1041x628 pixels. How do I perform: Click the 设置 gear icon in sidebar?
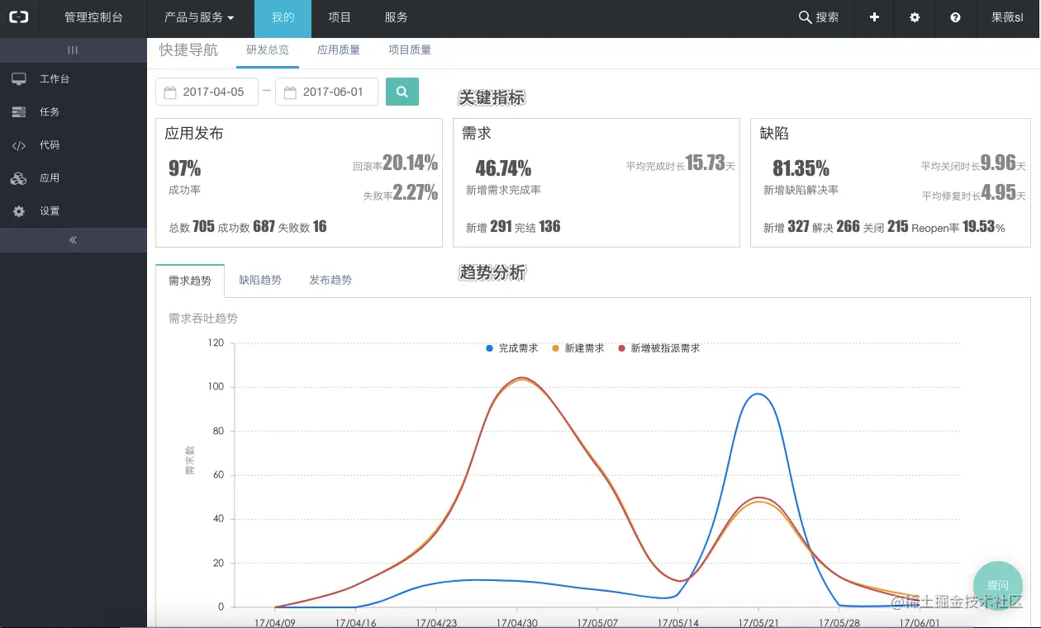click(19, 211)
